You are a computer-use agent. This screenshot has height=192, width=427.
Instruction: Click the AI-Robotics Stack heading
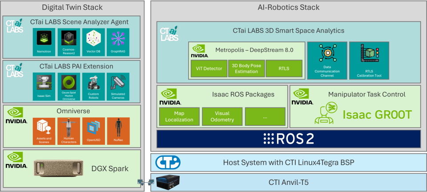[289, 8]
